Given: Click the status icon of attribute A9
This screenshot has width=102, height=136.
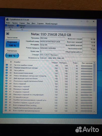Looking at the screenshot, I should click(6, 97).
